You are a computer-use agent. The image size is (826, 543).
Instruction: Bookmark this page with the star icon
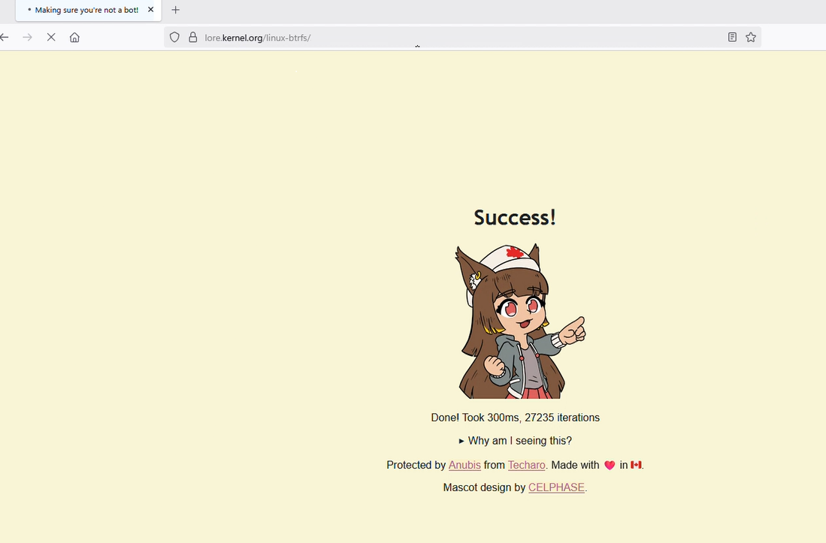click(x=751, y=37)
